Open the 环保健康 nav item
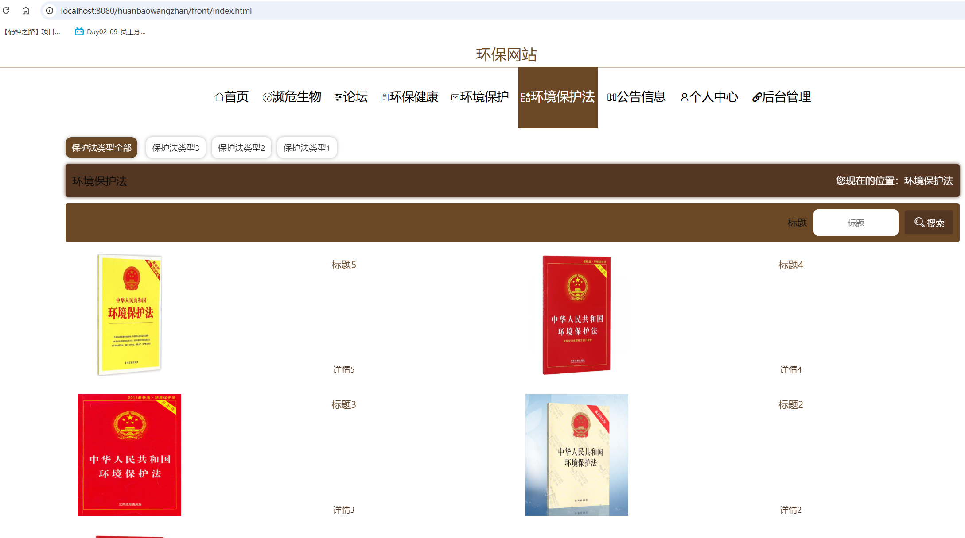Screen dimensions: 965x538 pos(409,97)
